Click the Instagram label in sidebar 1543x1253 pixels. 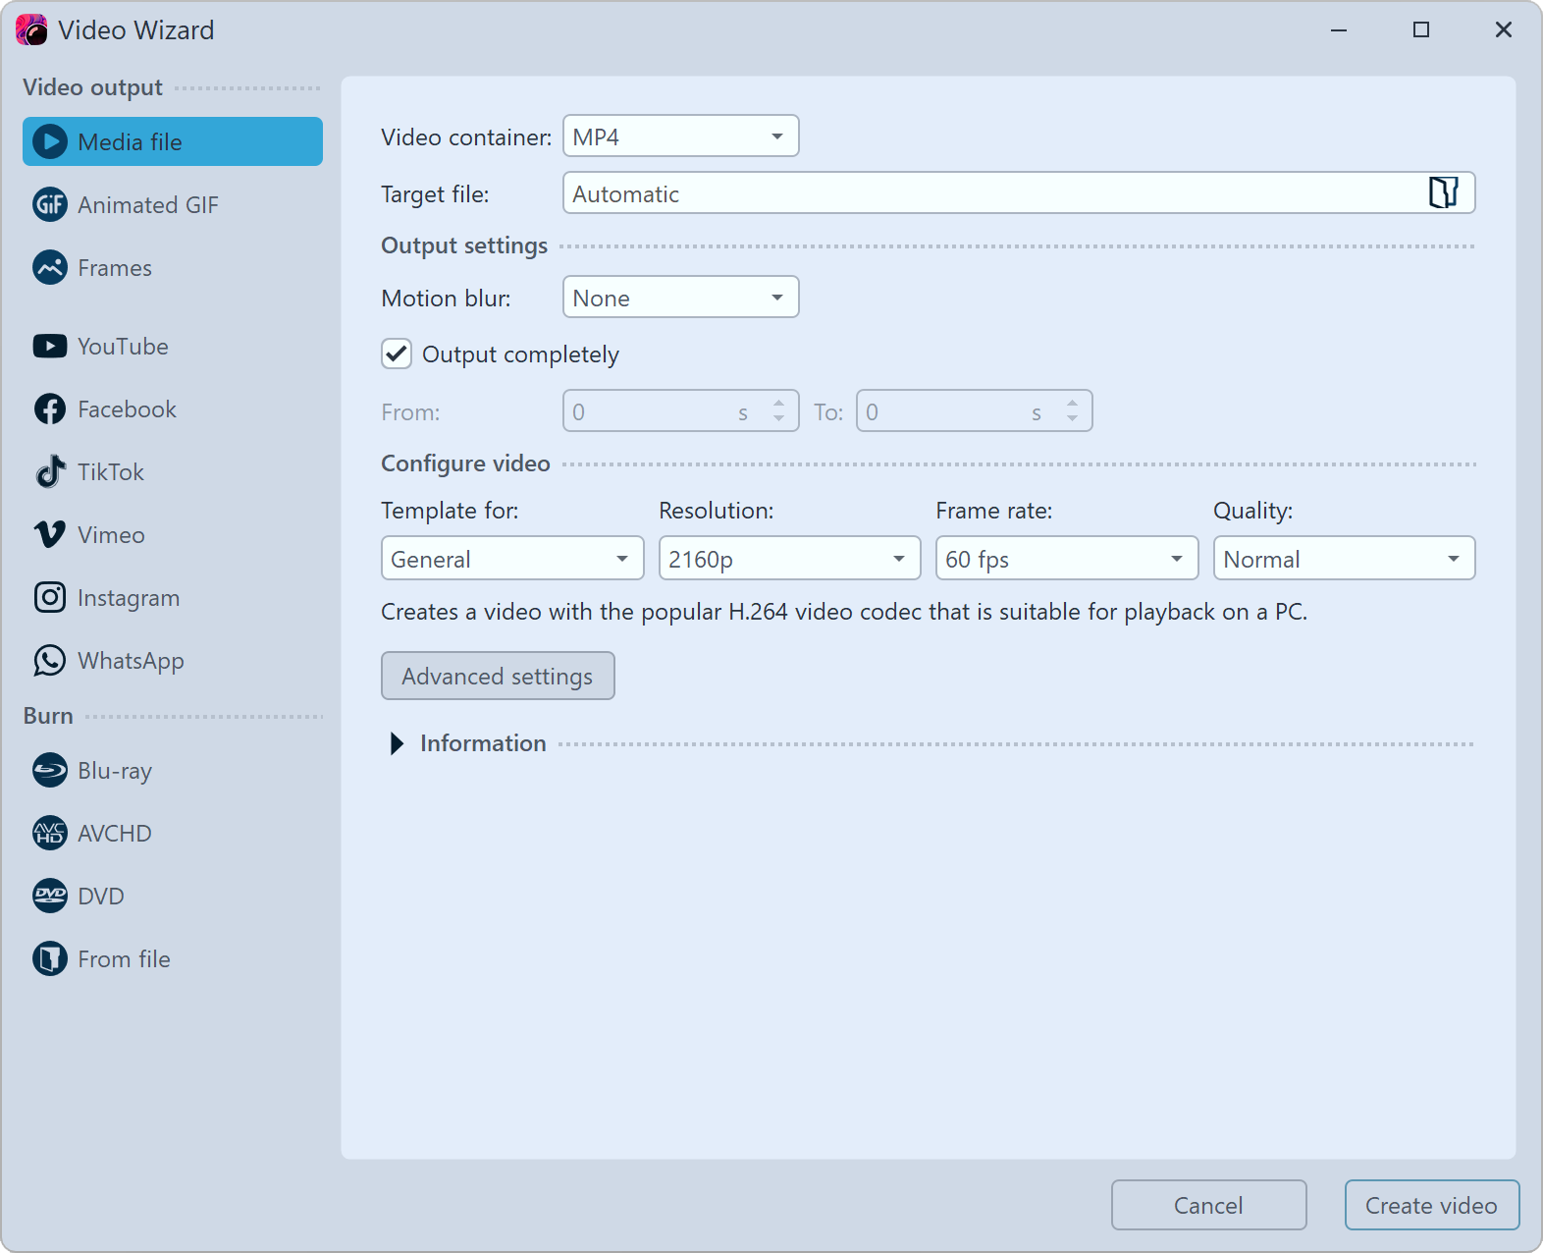coord(129,598)
